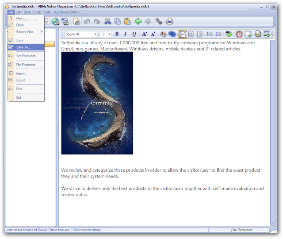Open the Help menu

[47, 12]
